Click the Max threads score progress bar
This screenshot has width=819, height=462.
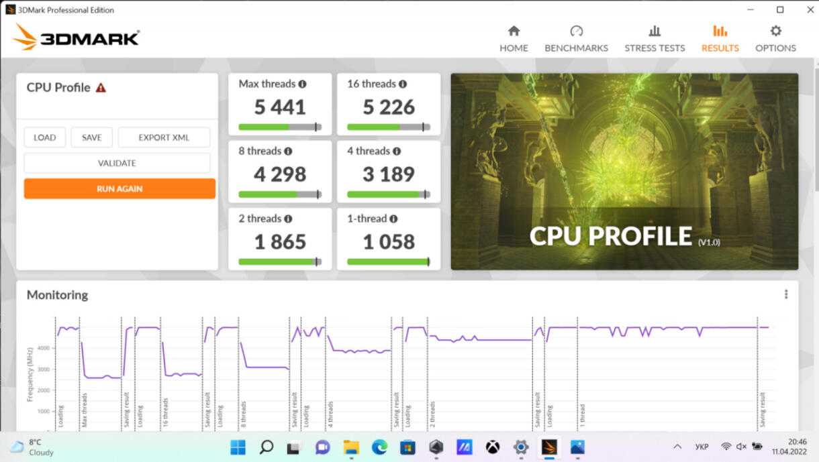(280, 127)
